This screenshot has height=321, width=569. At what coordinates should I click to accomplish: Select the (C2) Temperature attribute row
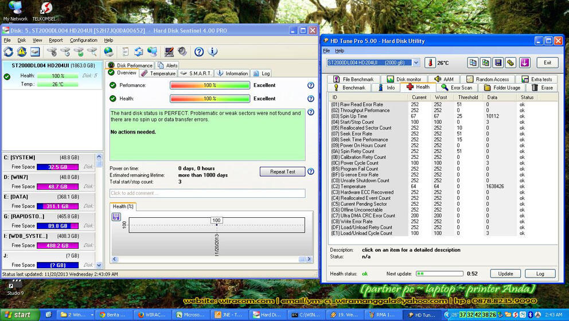(x=443, y=186)
